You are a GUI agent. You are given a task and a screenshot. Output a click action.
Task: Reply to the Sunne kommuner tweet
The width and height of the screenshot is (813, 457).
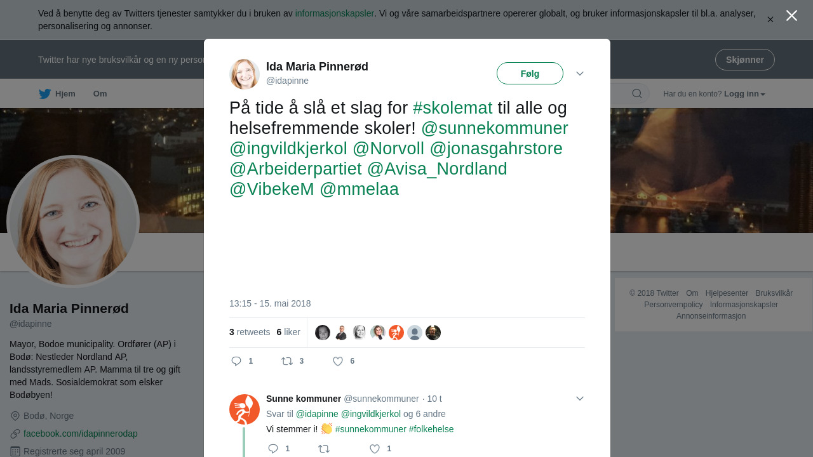[273, 449]
